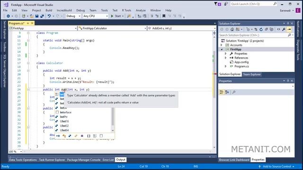Click the Show All Files icon
The height and width of the screenshot is (170, 303).
point(271,29)
